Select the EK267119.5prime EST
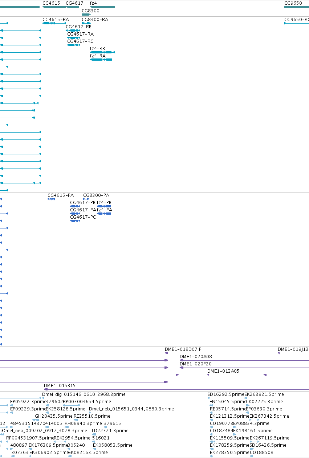The image size is (309, 458). (254, 442)
